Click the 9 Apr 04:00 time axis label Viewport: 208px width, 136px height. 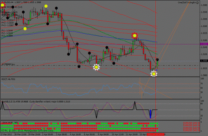point(103,134)
